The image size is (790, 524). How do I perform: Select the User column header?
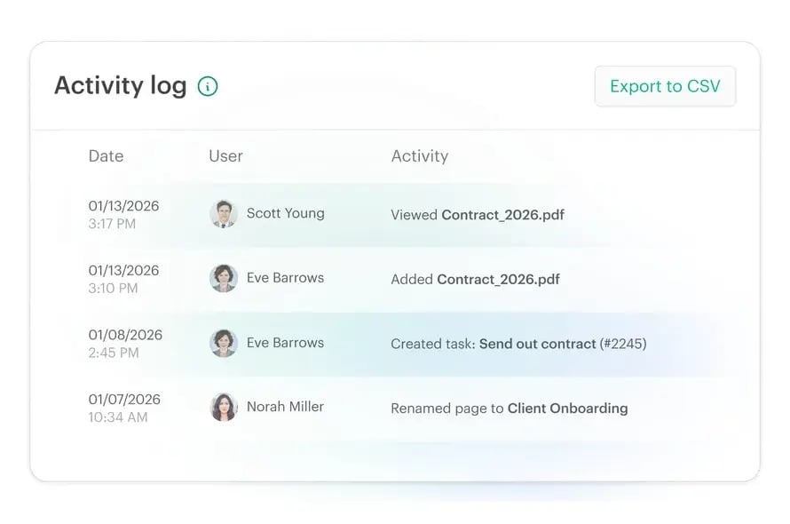click(225, 155)
